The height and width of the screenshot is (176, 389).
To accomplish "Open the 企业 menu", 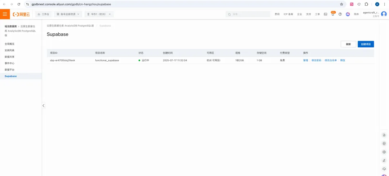I will click(x=299, y=14).
